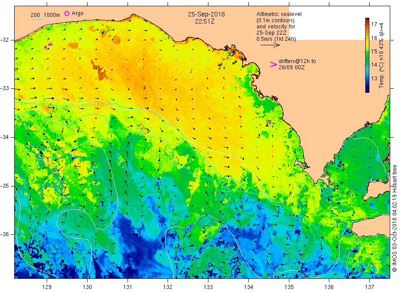Click the 25-Sep 22Z caption line
The width and height of the screenshot is (400, 293).
click(272, 33)
